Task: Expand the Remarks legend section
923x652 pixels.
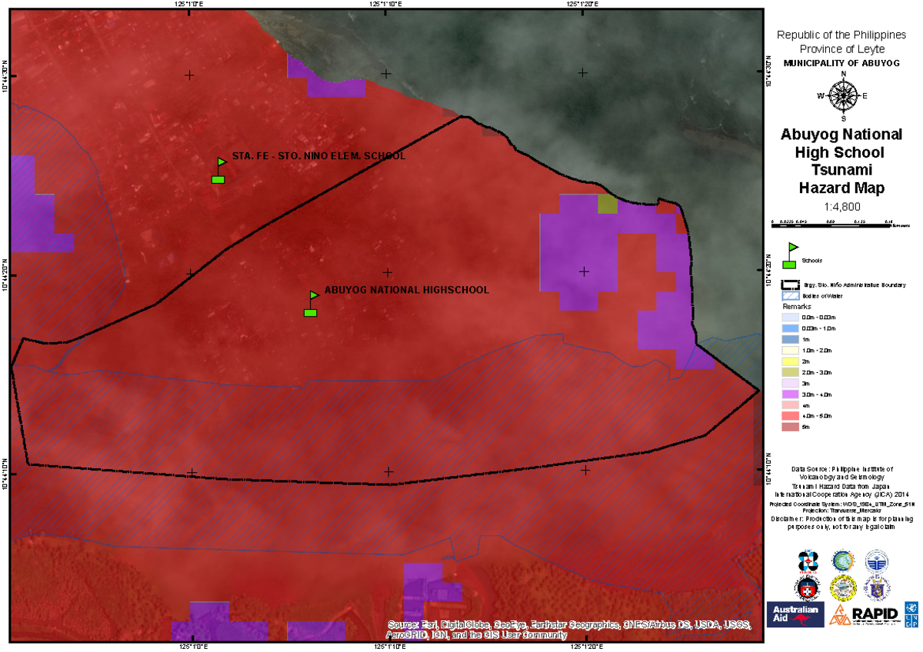Action: pos(797,306)
